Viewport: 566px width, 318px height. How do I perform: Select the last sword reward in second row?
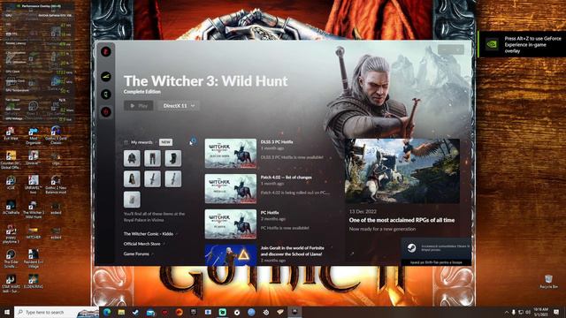(x=173, y=178)
